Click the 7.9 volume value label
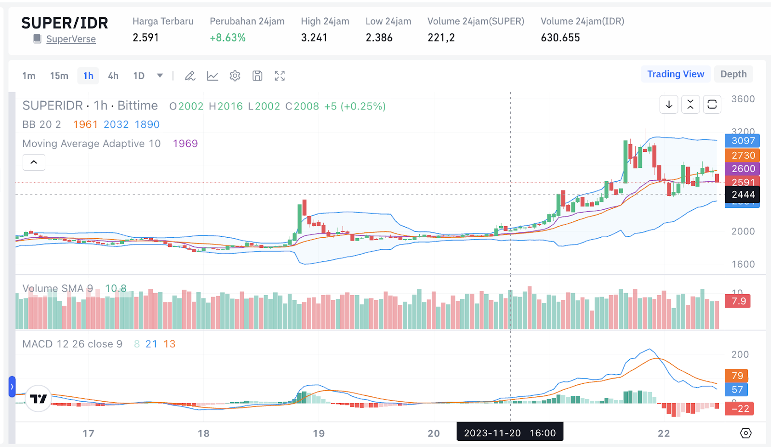This screenshot has height=447, width=771. coord(738,301)
